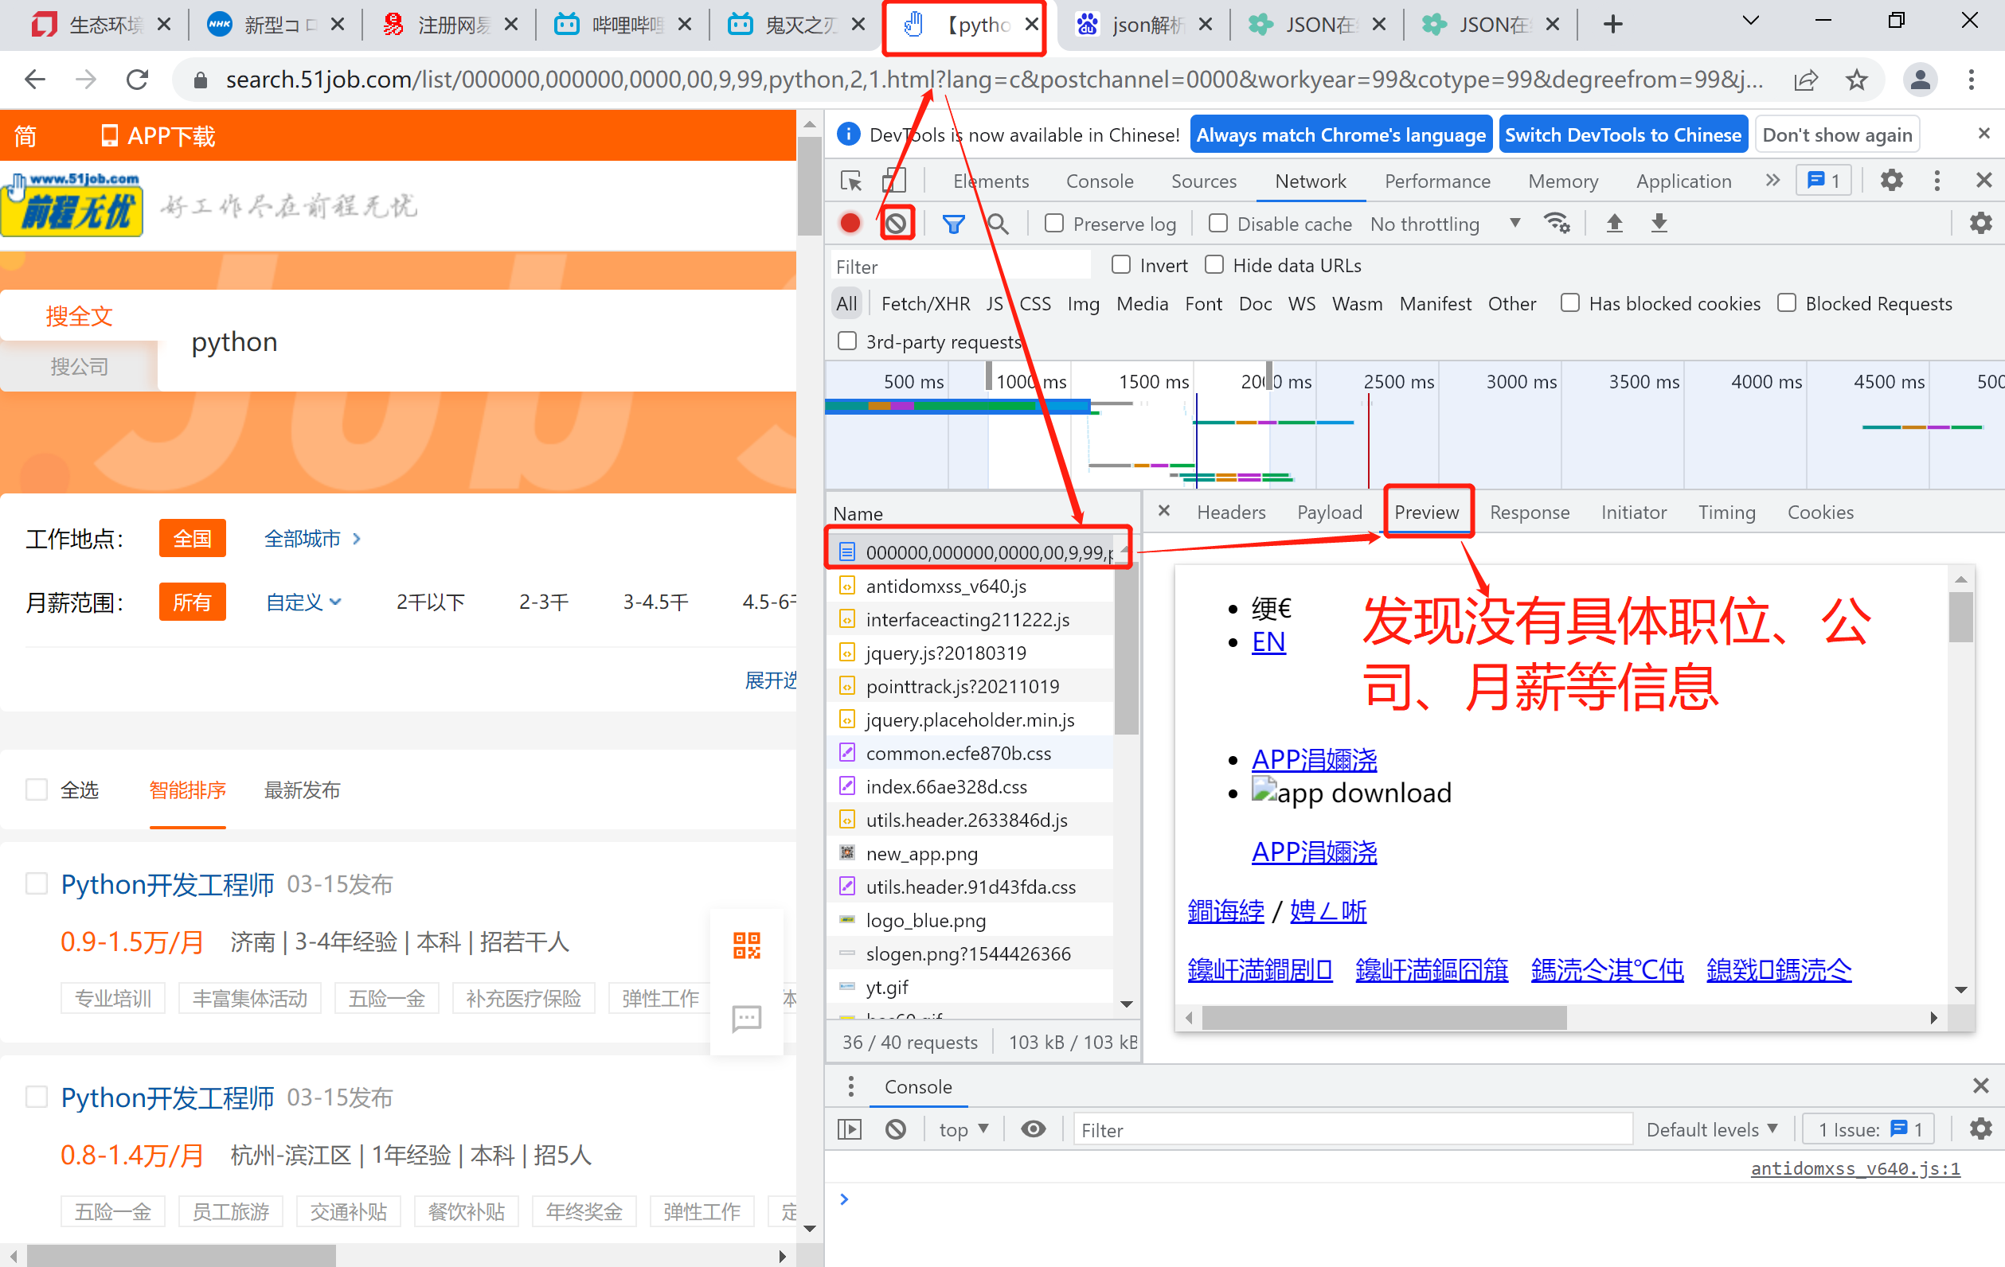Open the feedback chat floating icon

[x=747, y=1017]
